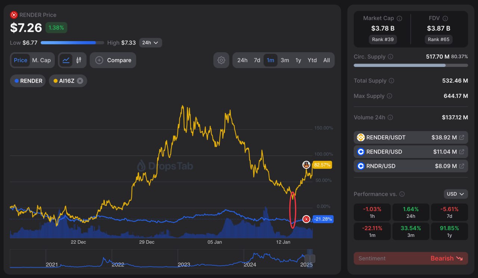Screen dimensions: 478x278
Task: Click Binance logo on RENDER/USDT row
Action: point(361,138)
